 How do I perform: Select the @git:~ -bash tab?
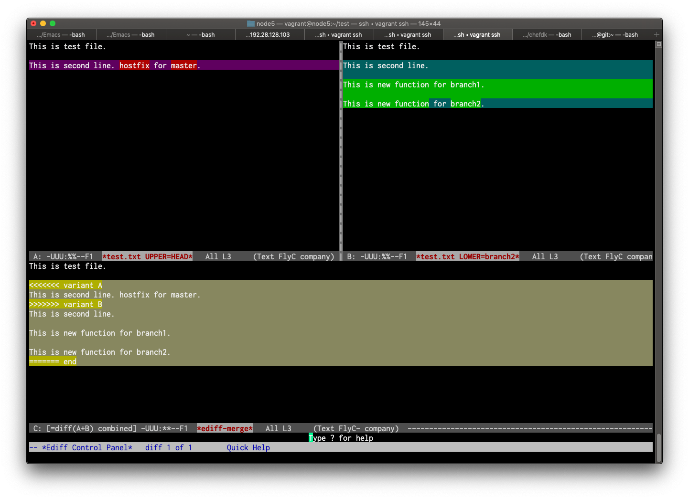616,34
